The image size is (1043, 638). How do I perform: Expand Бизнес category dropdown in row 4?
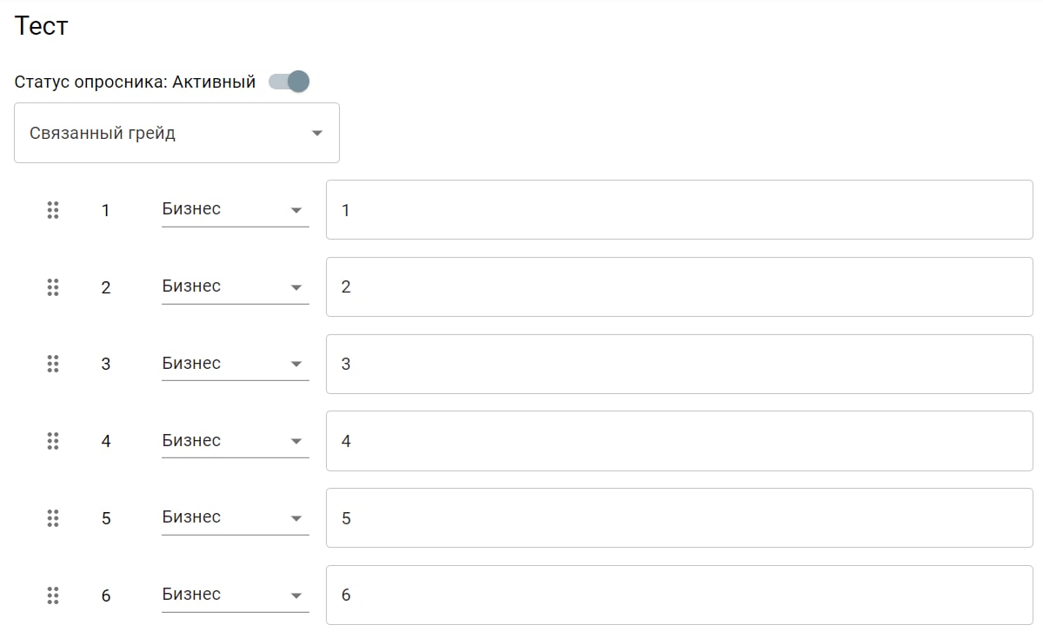click(235, 441)
